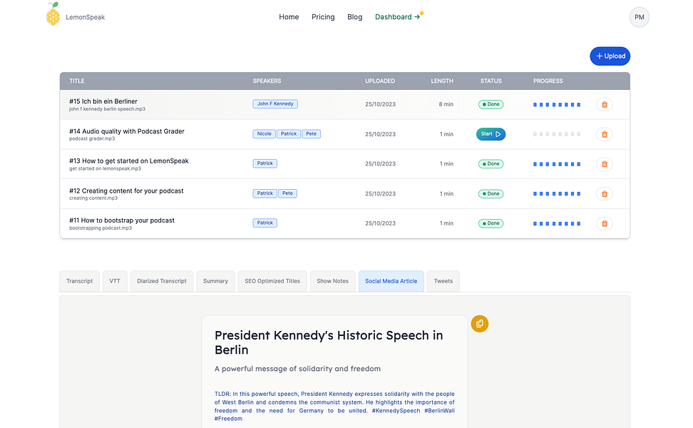This screenshot has height=428, width=693.
Task: Click the Done status of episode #11
Action: pyautogui.click(x=491, y=223)
